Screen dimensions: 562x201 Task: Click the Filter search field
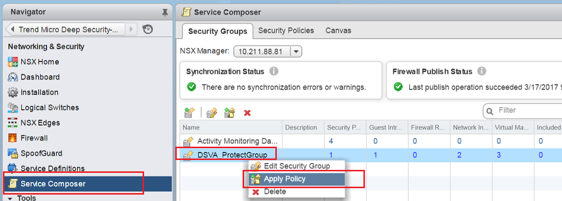click(x=527, y=111)
